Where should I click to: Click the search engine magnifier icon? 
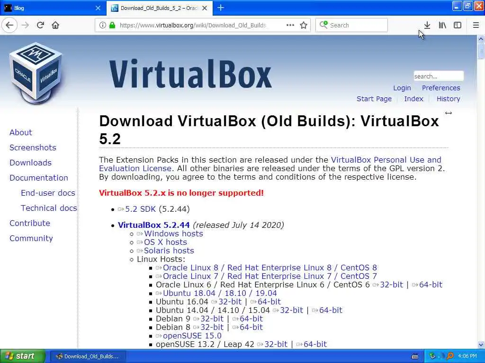coord(323,25)
